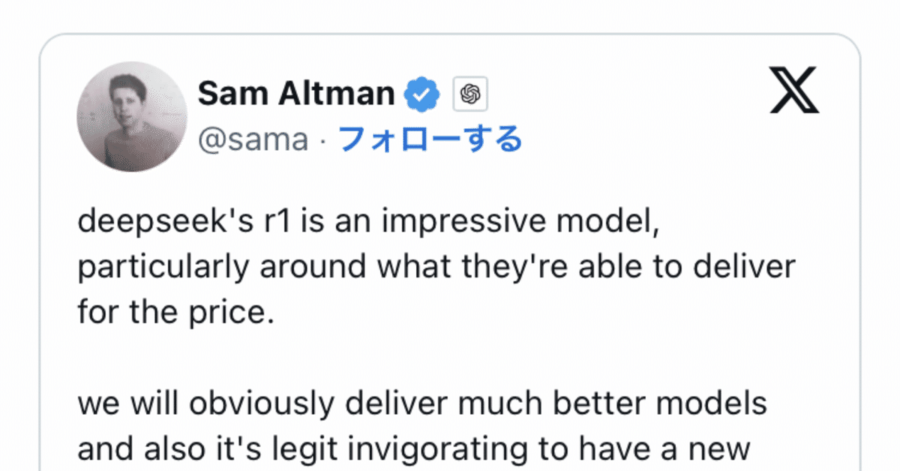Select the line "particularly around what they're able to deliver"
This screenshot has height=471, width=900.
(436, 268)
